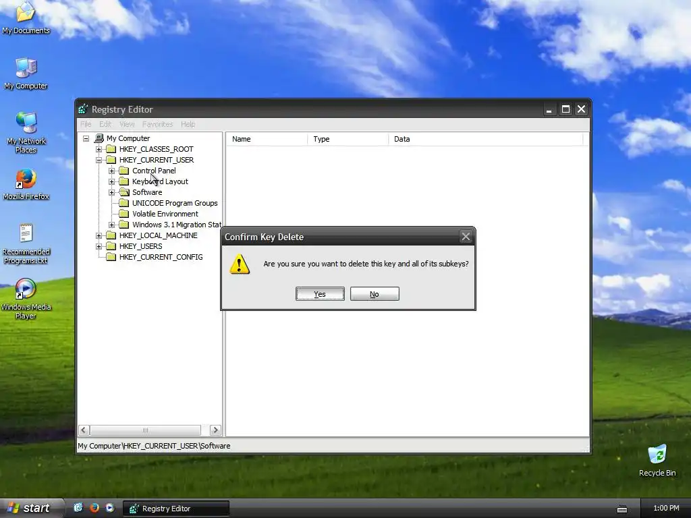The height and width of the screenshot is (518, 691).
Task: Click the HKEY_CURRENT_USER folder icon
Action: [111, 160]
